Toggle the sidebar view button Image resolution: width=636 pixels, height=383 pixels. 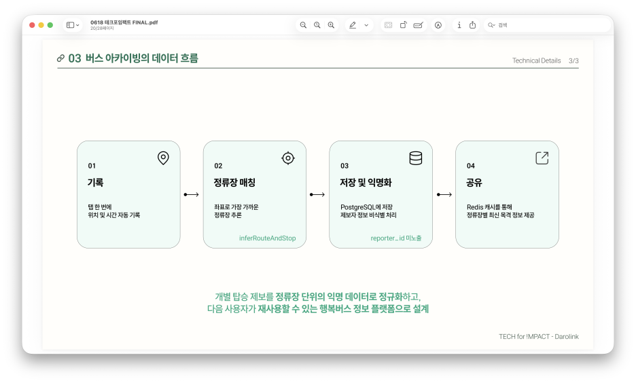(70, 25)
